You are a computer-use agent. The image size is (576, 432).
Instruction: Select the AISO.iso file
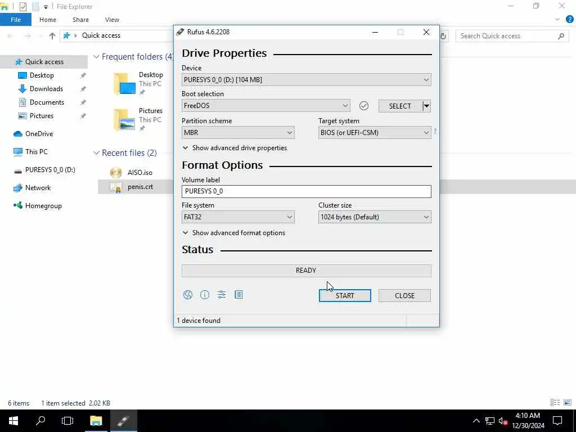(139, 173)
